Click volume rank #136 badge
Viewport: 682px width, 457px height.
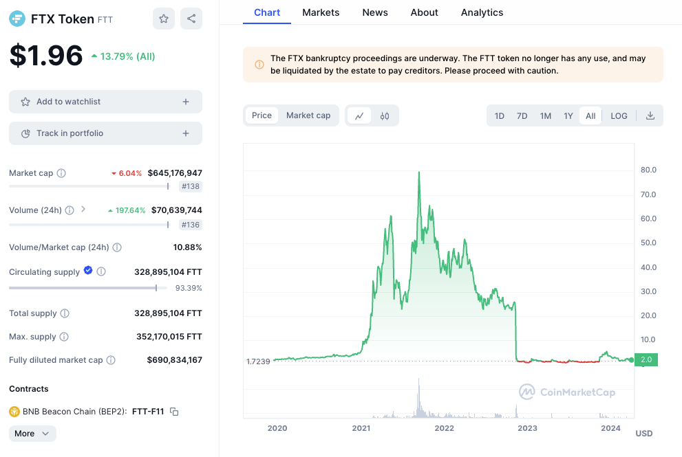pos(191,225)
